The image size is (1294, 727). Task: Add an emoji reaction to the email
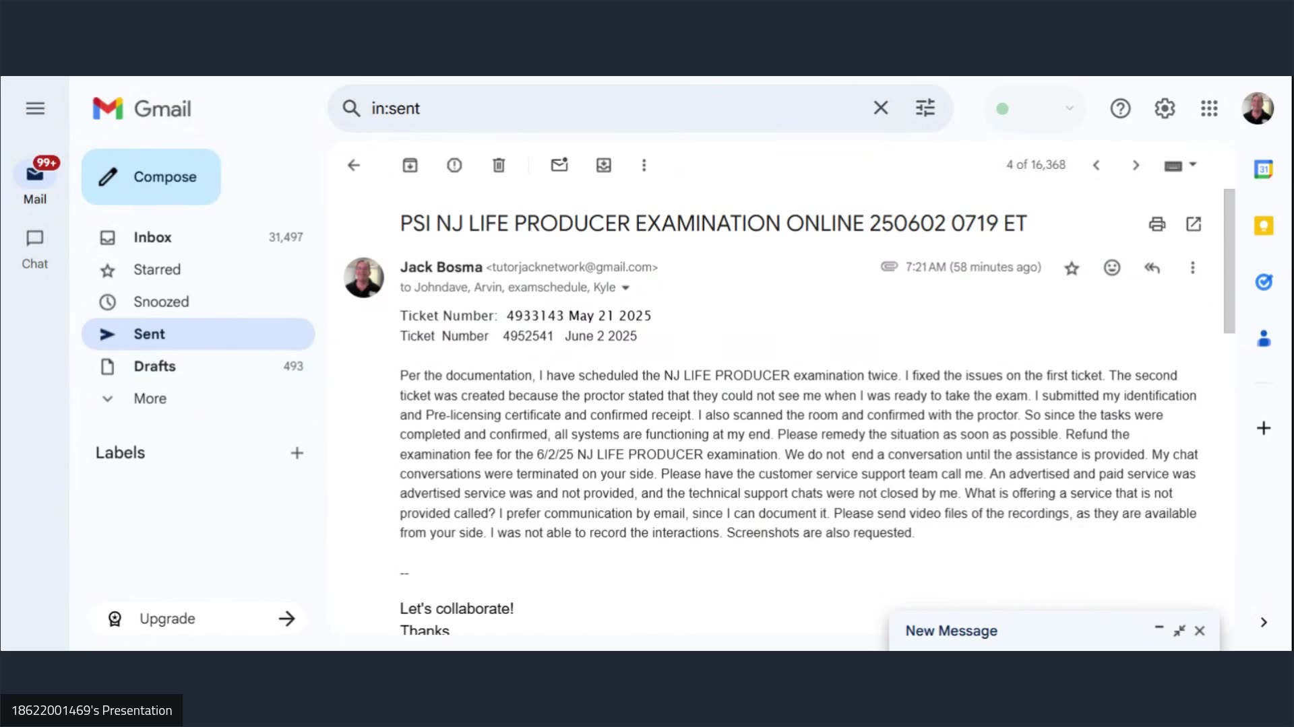pyautogui.click(x=1112, y=267)
